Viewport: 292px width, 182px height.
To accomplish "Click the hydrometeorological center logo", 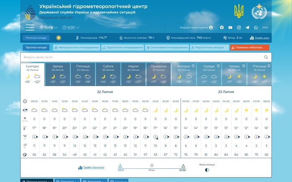I will click(x=30, y=13).
